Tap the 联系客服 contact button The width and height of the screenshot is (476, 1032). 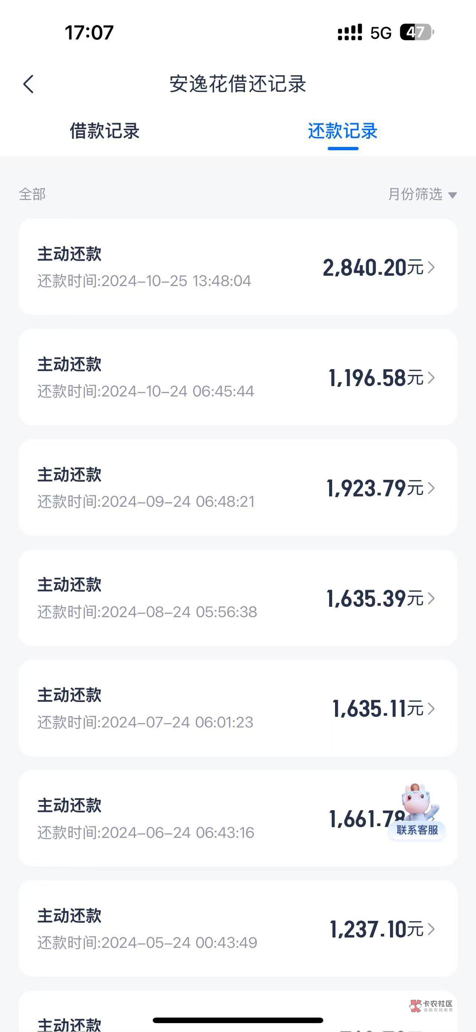417,830
